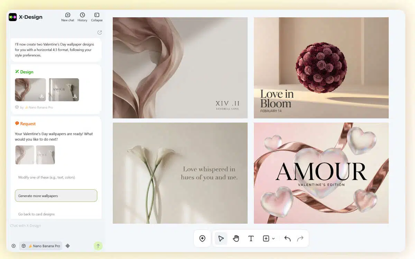Choose the arrow Select tool
This screenshot has height=259, width=415.
(221, 238)
